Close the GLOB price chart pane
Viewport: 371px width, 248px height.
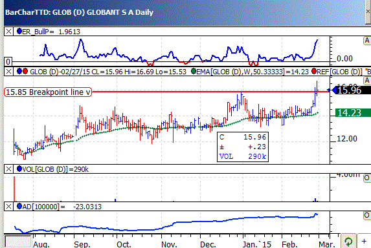(x=9, y=71)
